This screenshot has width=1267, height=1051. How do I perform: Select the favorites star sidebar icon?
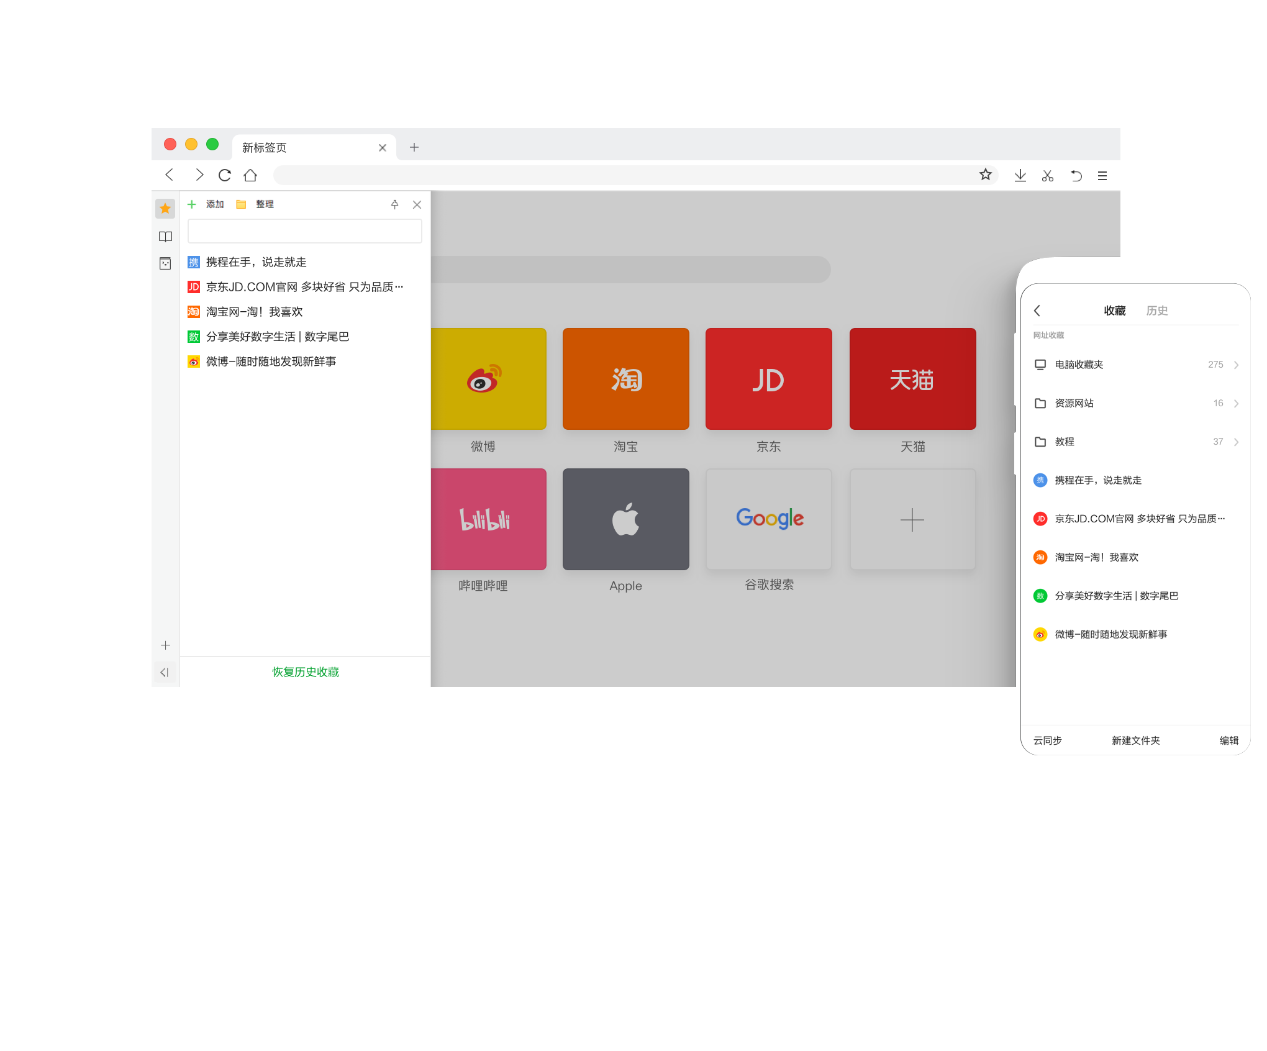[165, 208]
